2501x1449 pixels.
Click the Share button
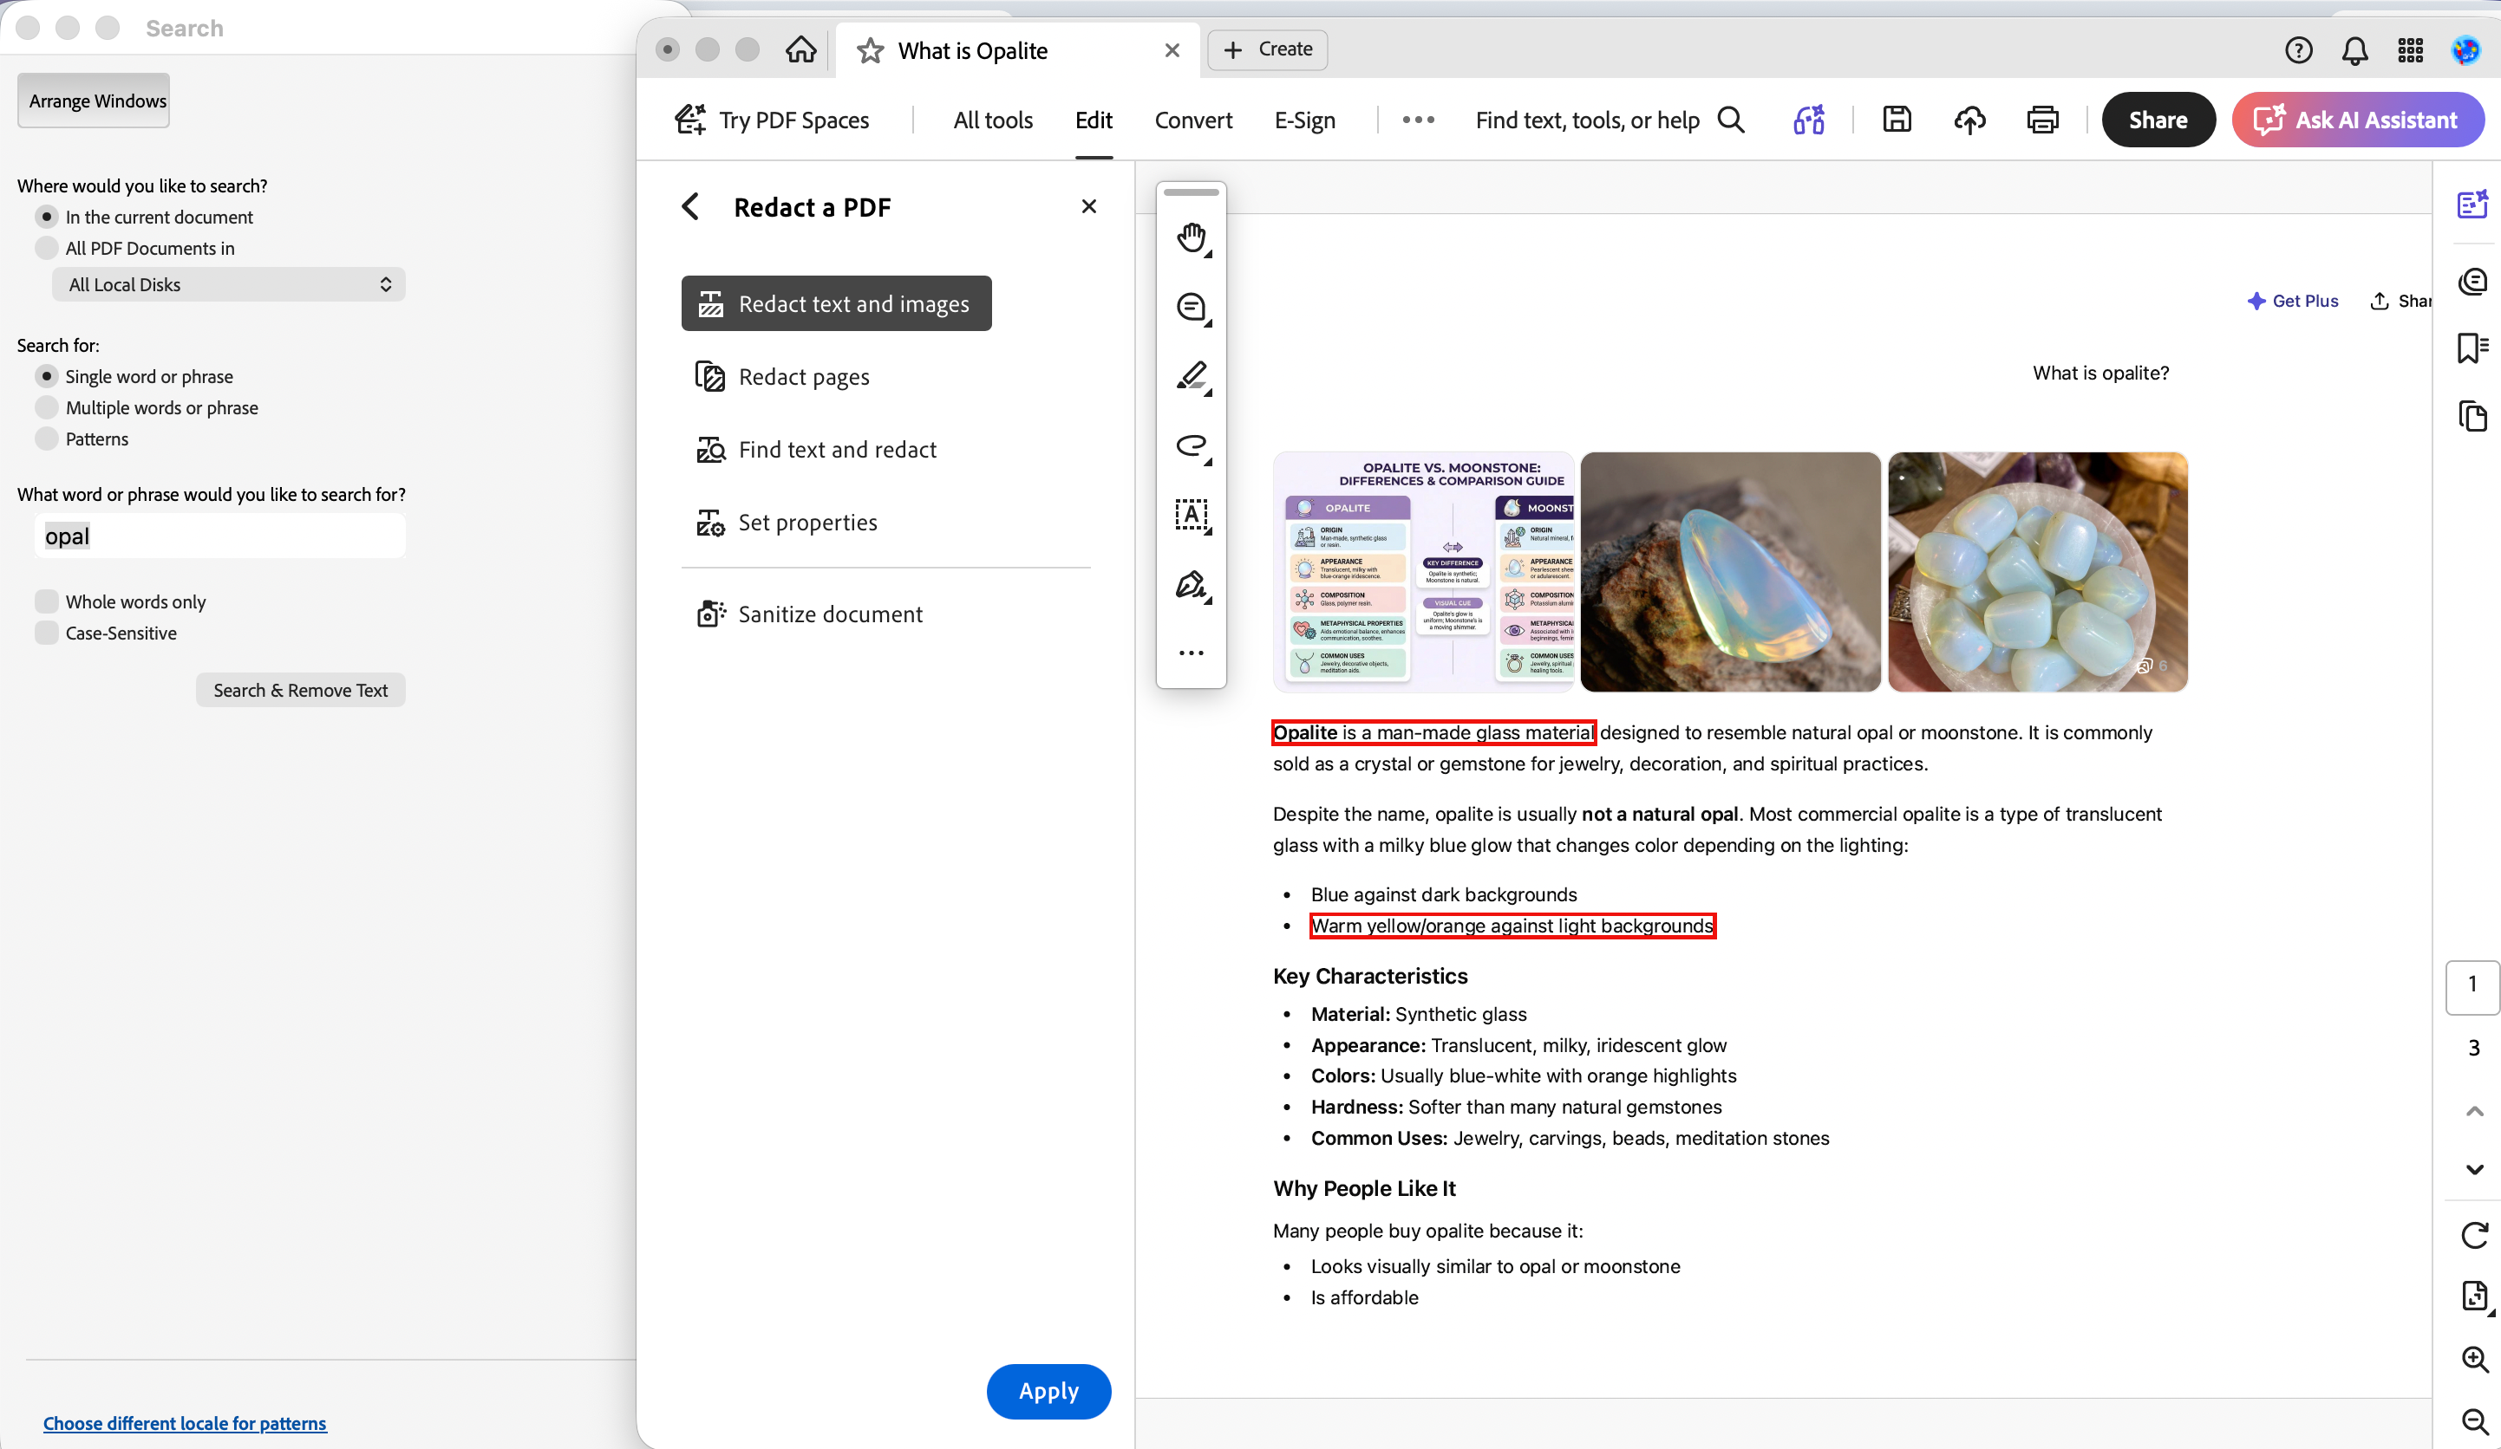pyautogui.click(x=2158, y=120)
